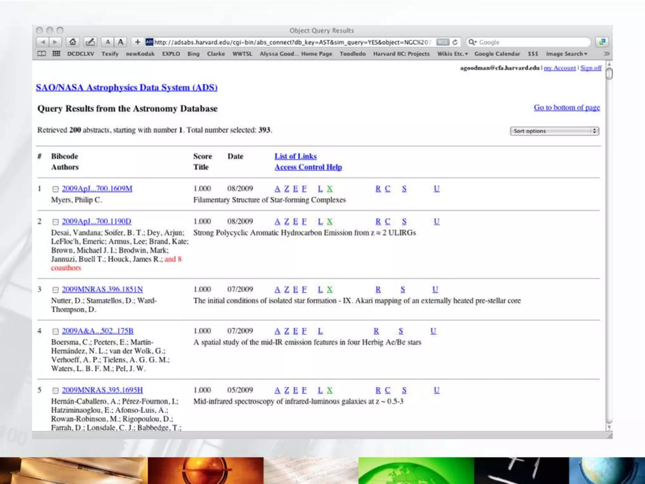This screenshot has width=645, height=484.
Task: Click the Top Sites grid icon
Action: (56, 54)
